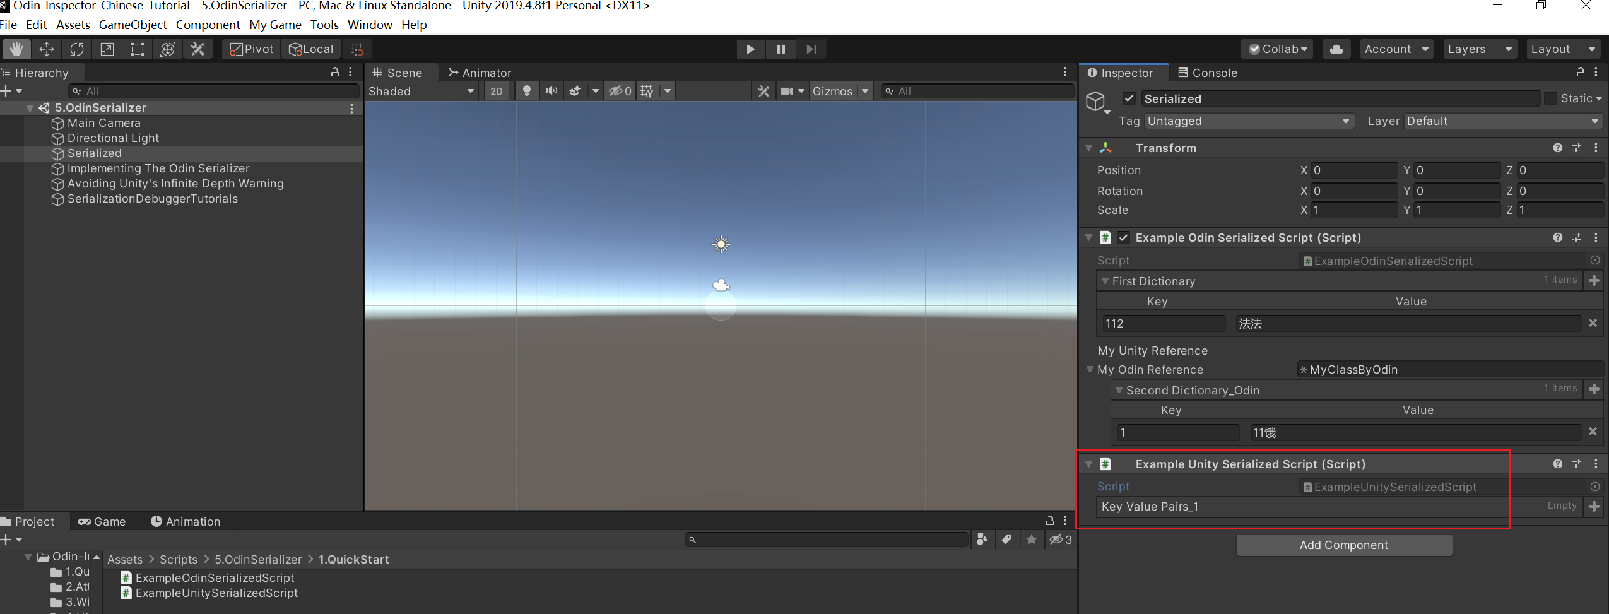Show favorites star in Project
The image size is (1609, 614).
[1031, 540]
